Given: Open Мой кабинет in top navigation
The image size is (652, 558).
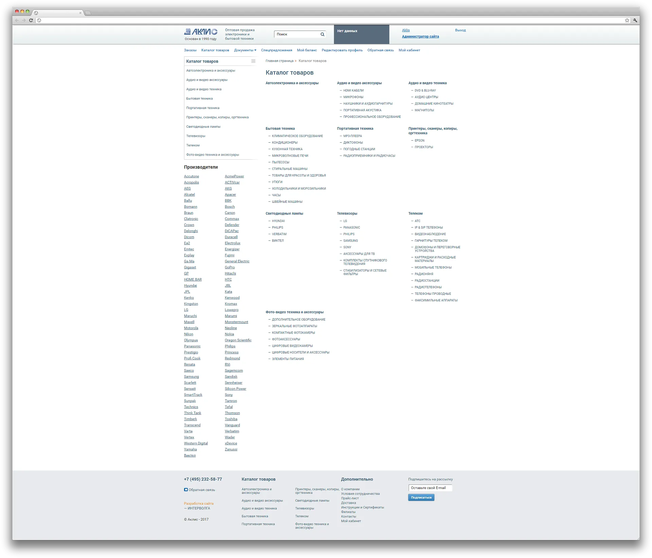Looking at the screenshot, I should [x=409, y=50].
